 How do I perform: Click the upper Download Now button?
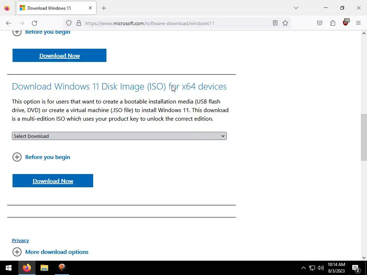59,56
